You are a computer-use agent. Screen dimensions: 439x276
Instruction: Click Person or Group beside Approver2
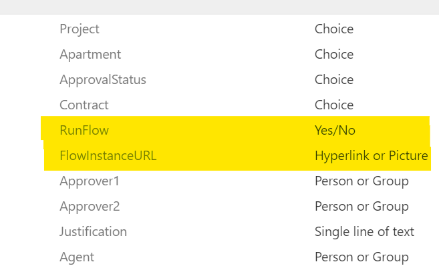point(361,207)
